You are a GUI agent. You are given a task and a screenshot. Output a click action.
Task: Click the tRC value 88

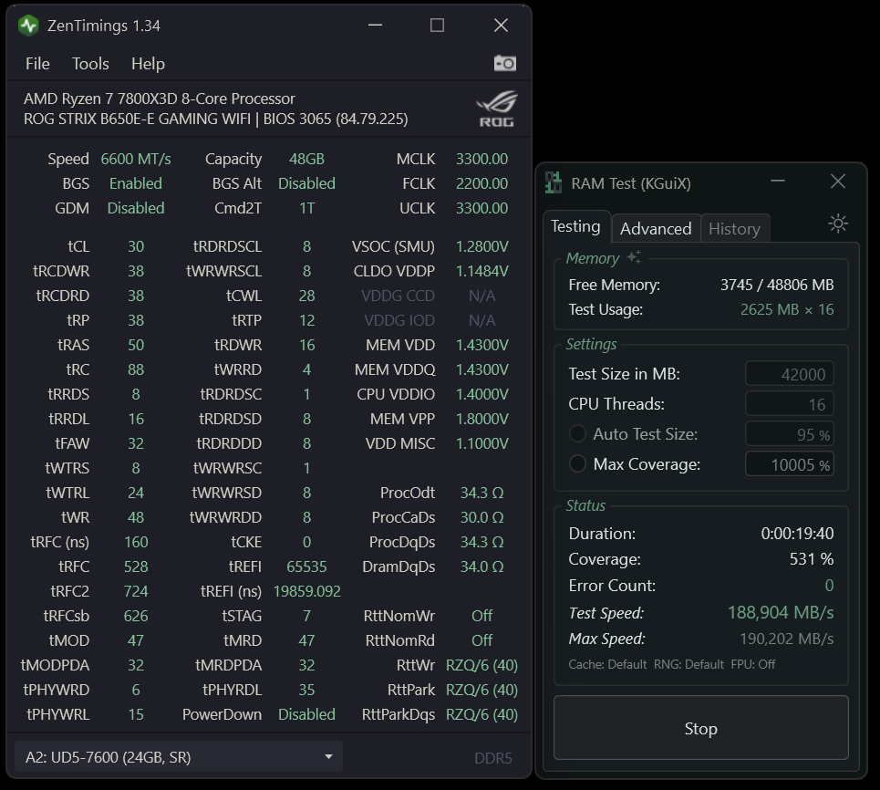[136, 369]
